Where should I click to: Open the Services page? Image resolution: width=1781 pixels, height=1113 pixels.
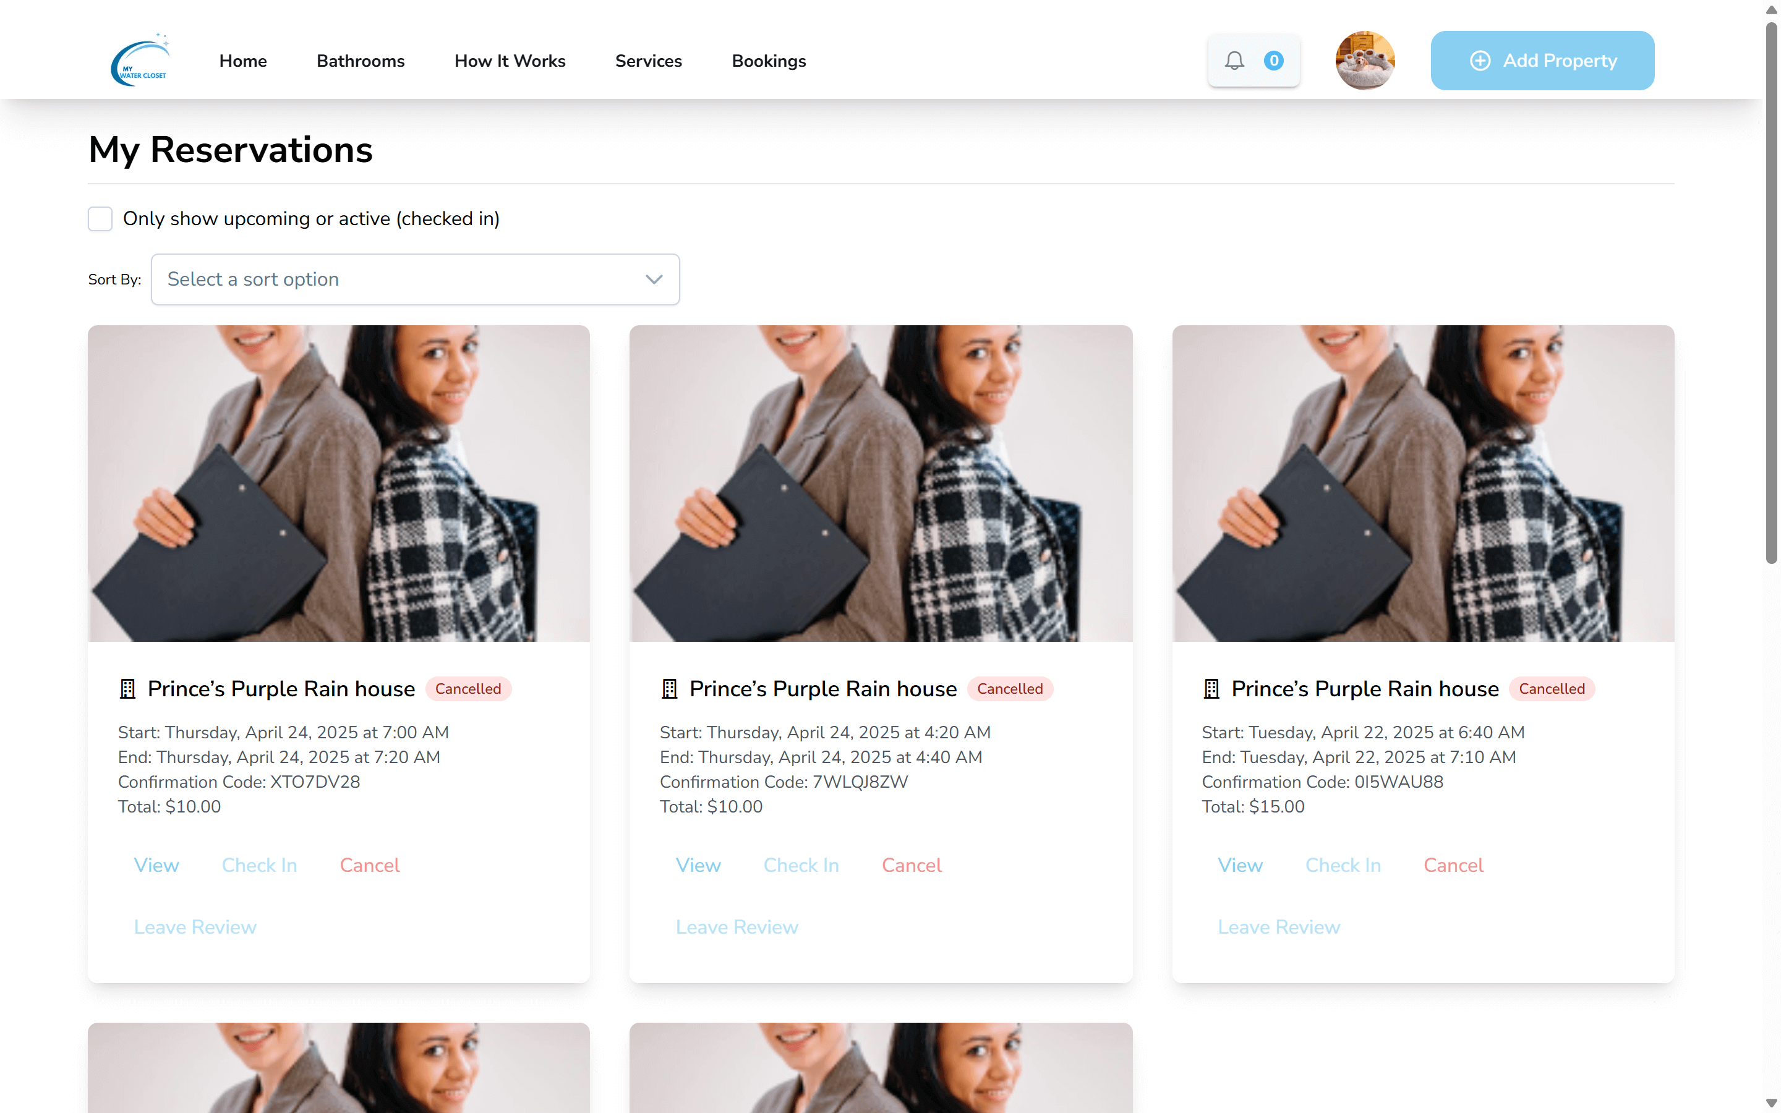click(x=647, y=61)
